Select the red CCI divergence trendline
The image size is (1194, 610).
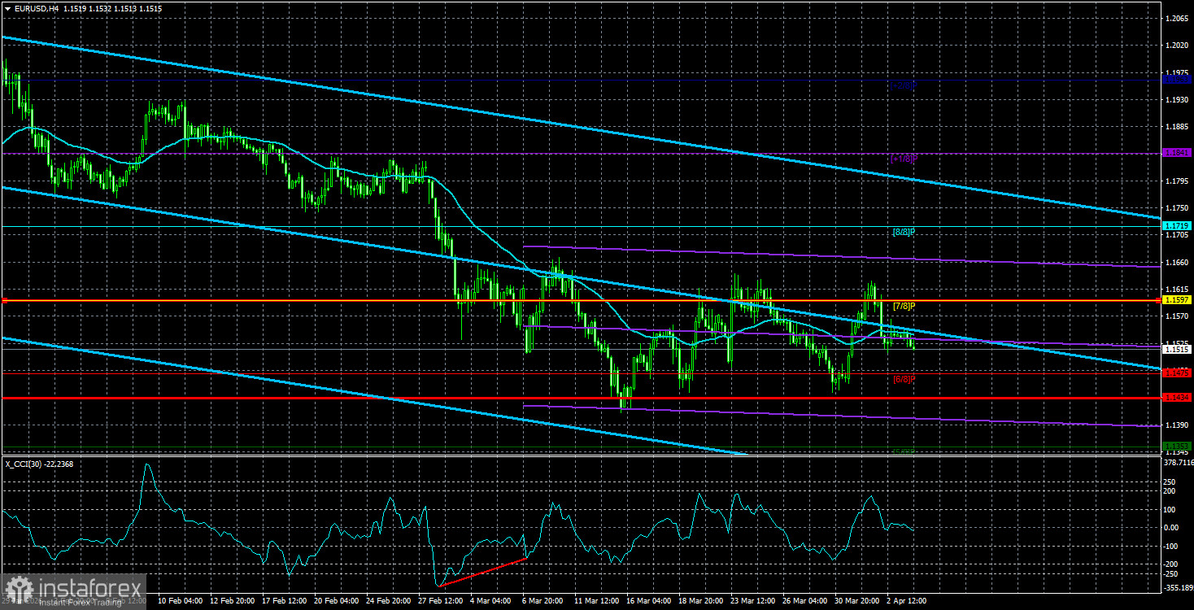483,572
